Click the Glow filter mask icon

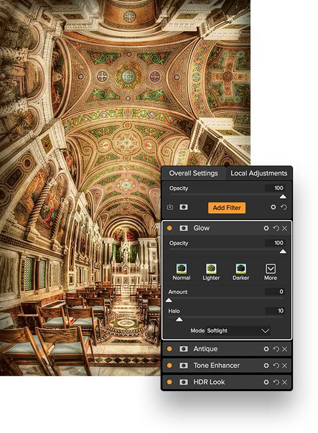184,228
